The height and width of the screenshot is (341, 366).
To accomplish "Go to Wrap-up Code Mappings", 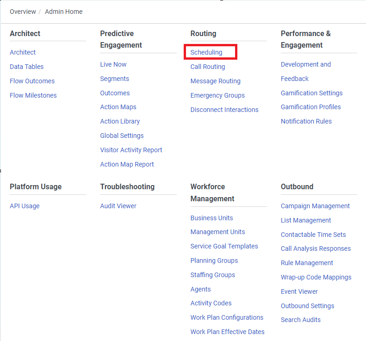I will coord(316,277).
